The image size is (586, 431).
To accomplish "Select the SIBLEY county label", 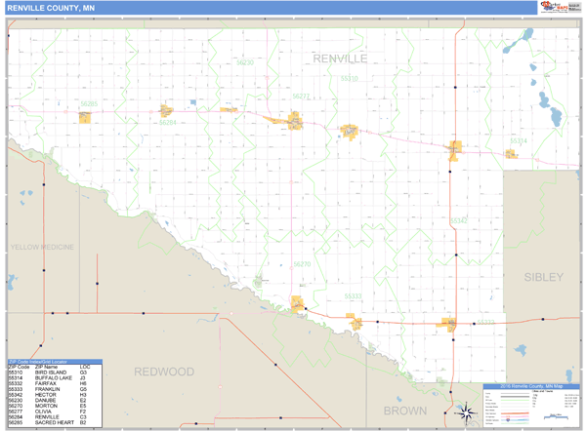I will (x=543, y=277).
